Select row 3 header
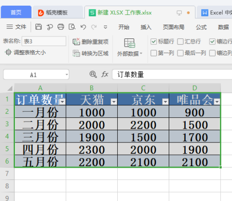Image resolution: width=232 pixels, height=201 pixels. pos(7,124)
